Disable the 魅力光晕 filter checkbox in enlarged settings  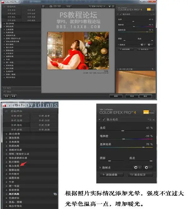pos(104,120)
